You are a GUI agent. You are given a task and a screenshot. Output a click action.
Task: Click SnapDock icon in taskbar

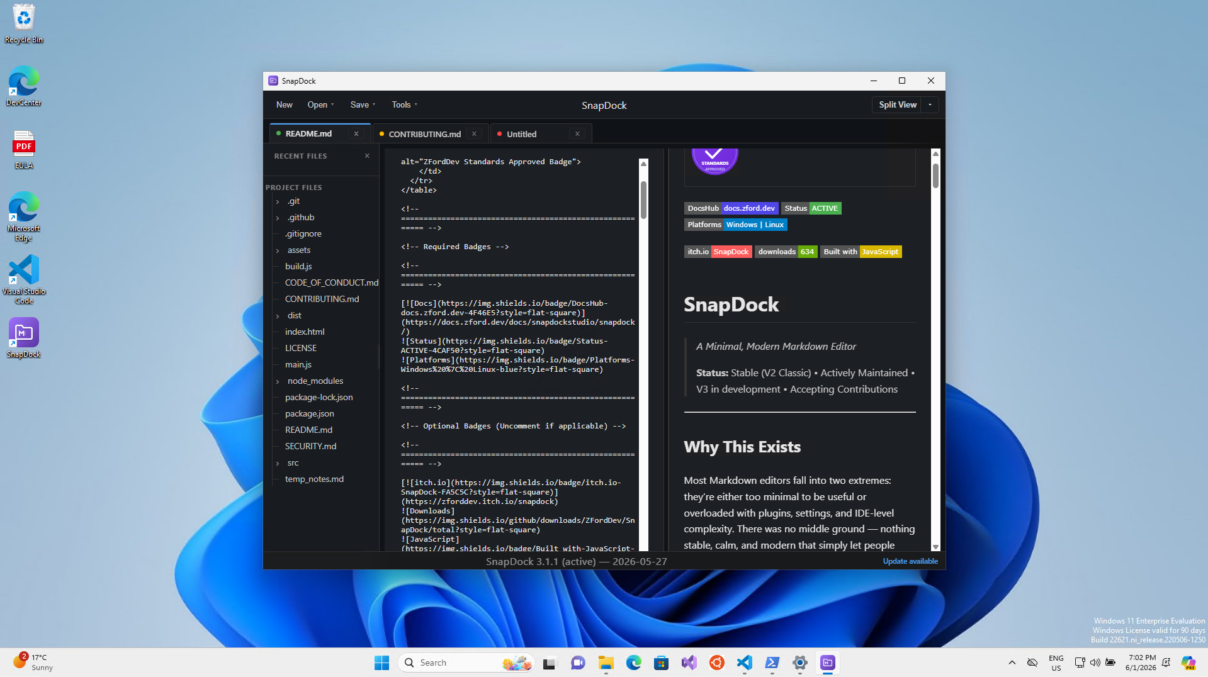(827, 663)
